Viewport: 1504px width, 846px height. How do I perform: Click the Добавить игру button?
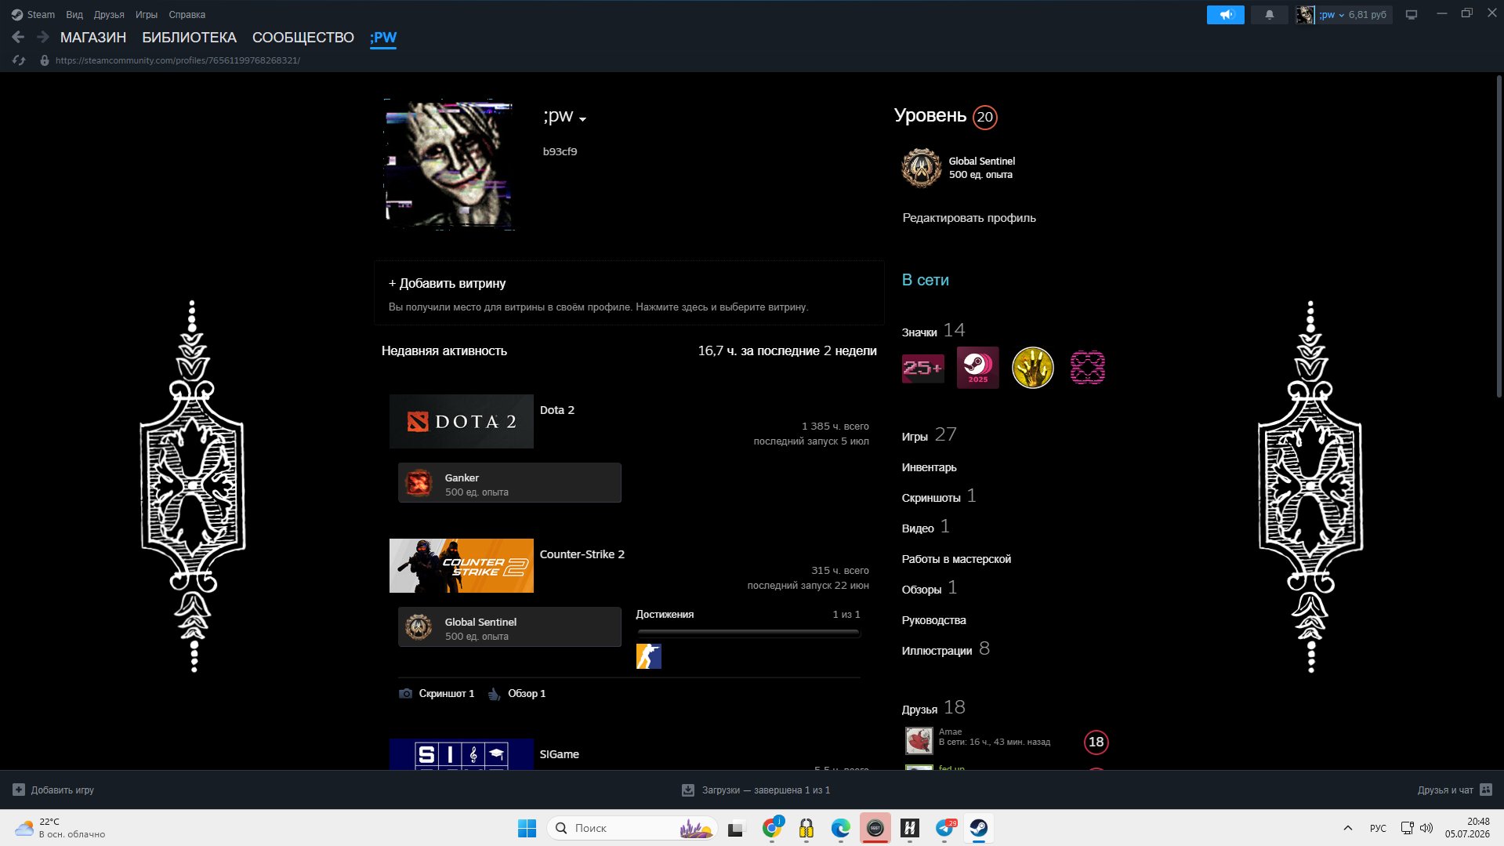53,790
